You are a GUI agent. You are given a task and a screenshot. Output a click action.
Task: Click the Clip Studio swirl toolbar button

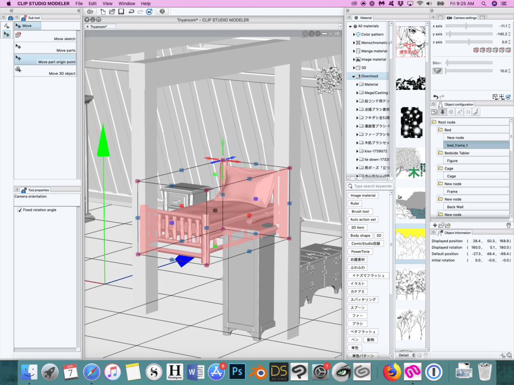pyautogui.click(x=90, y=12)
